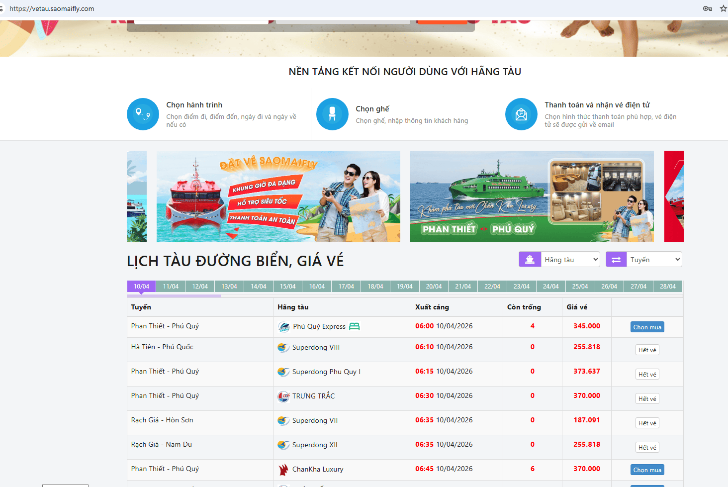Screen dimensions: 728x487
Task: Open the Hãng tàu dropdown
Action: [570, 260]
